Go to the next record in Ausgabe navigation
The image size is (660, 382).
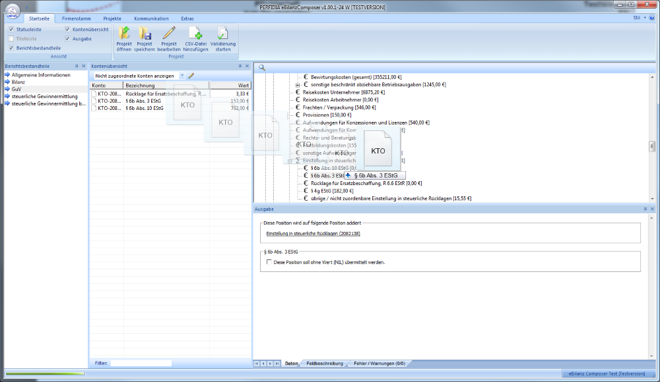(x=270, y=364)
